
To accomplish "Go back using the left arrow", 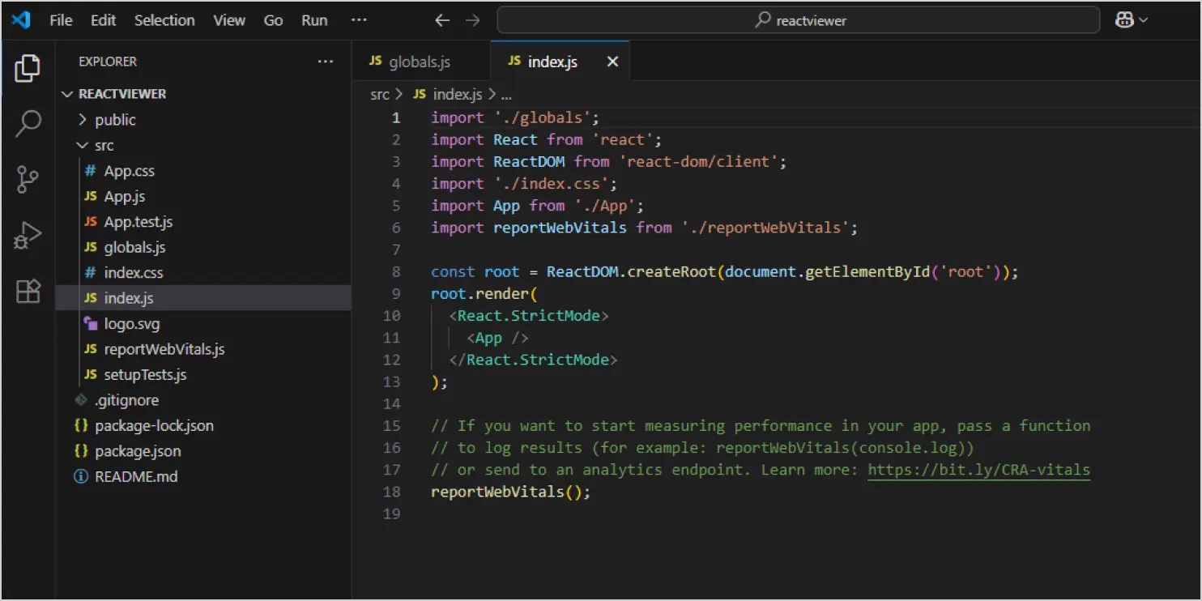I will (x=442, y=20).
